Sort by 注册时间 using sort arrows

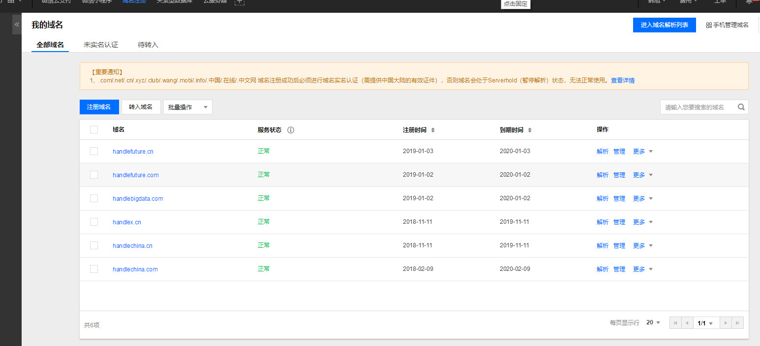click(433, 130)
